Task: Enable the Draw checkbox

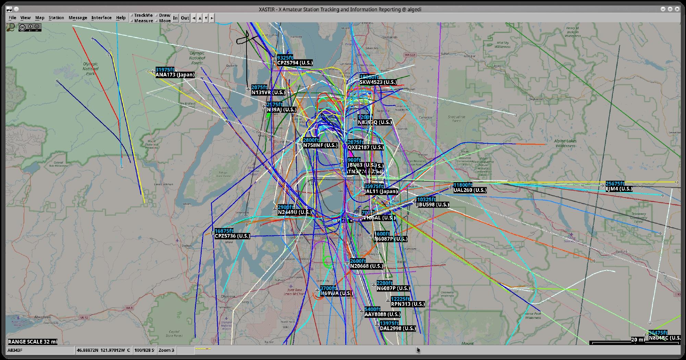Action: click(157, 15)
